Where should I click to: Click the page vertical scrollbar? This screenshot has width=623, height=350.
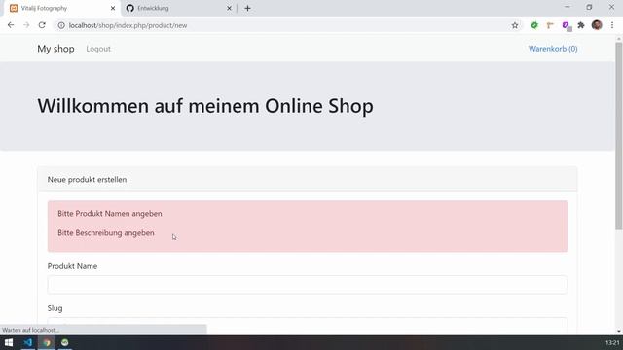619,135
